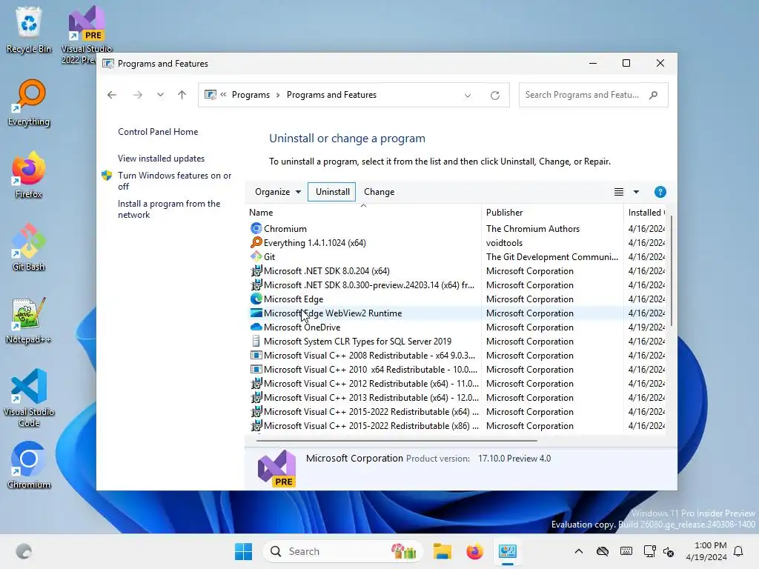This screenshot has width=759, height=569.
Task: Expand the recent locations dropdown chevron
Action: click(x=160, y=95)
